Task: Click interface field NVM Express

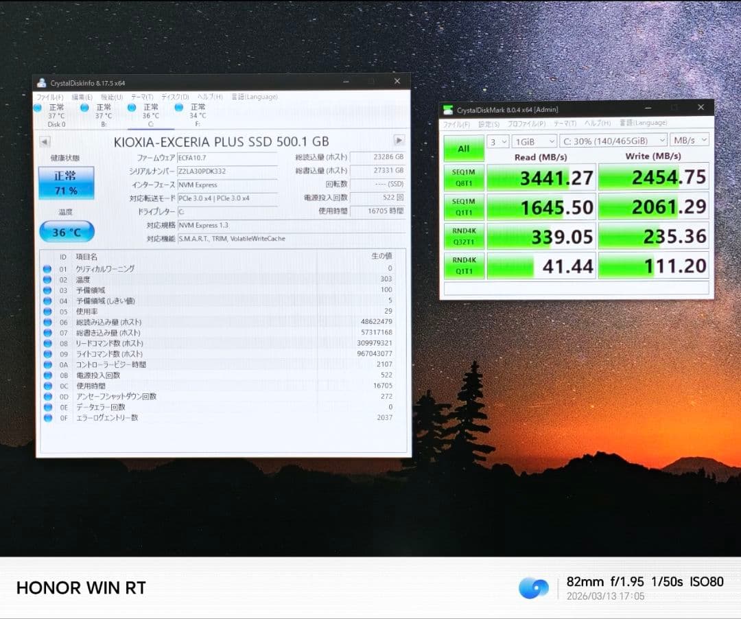Action: click(227, 185)
